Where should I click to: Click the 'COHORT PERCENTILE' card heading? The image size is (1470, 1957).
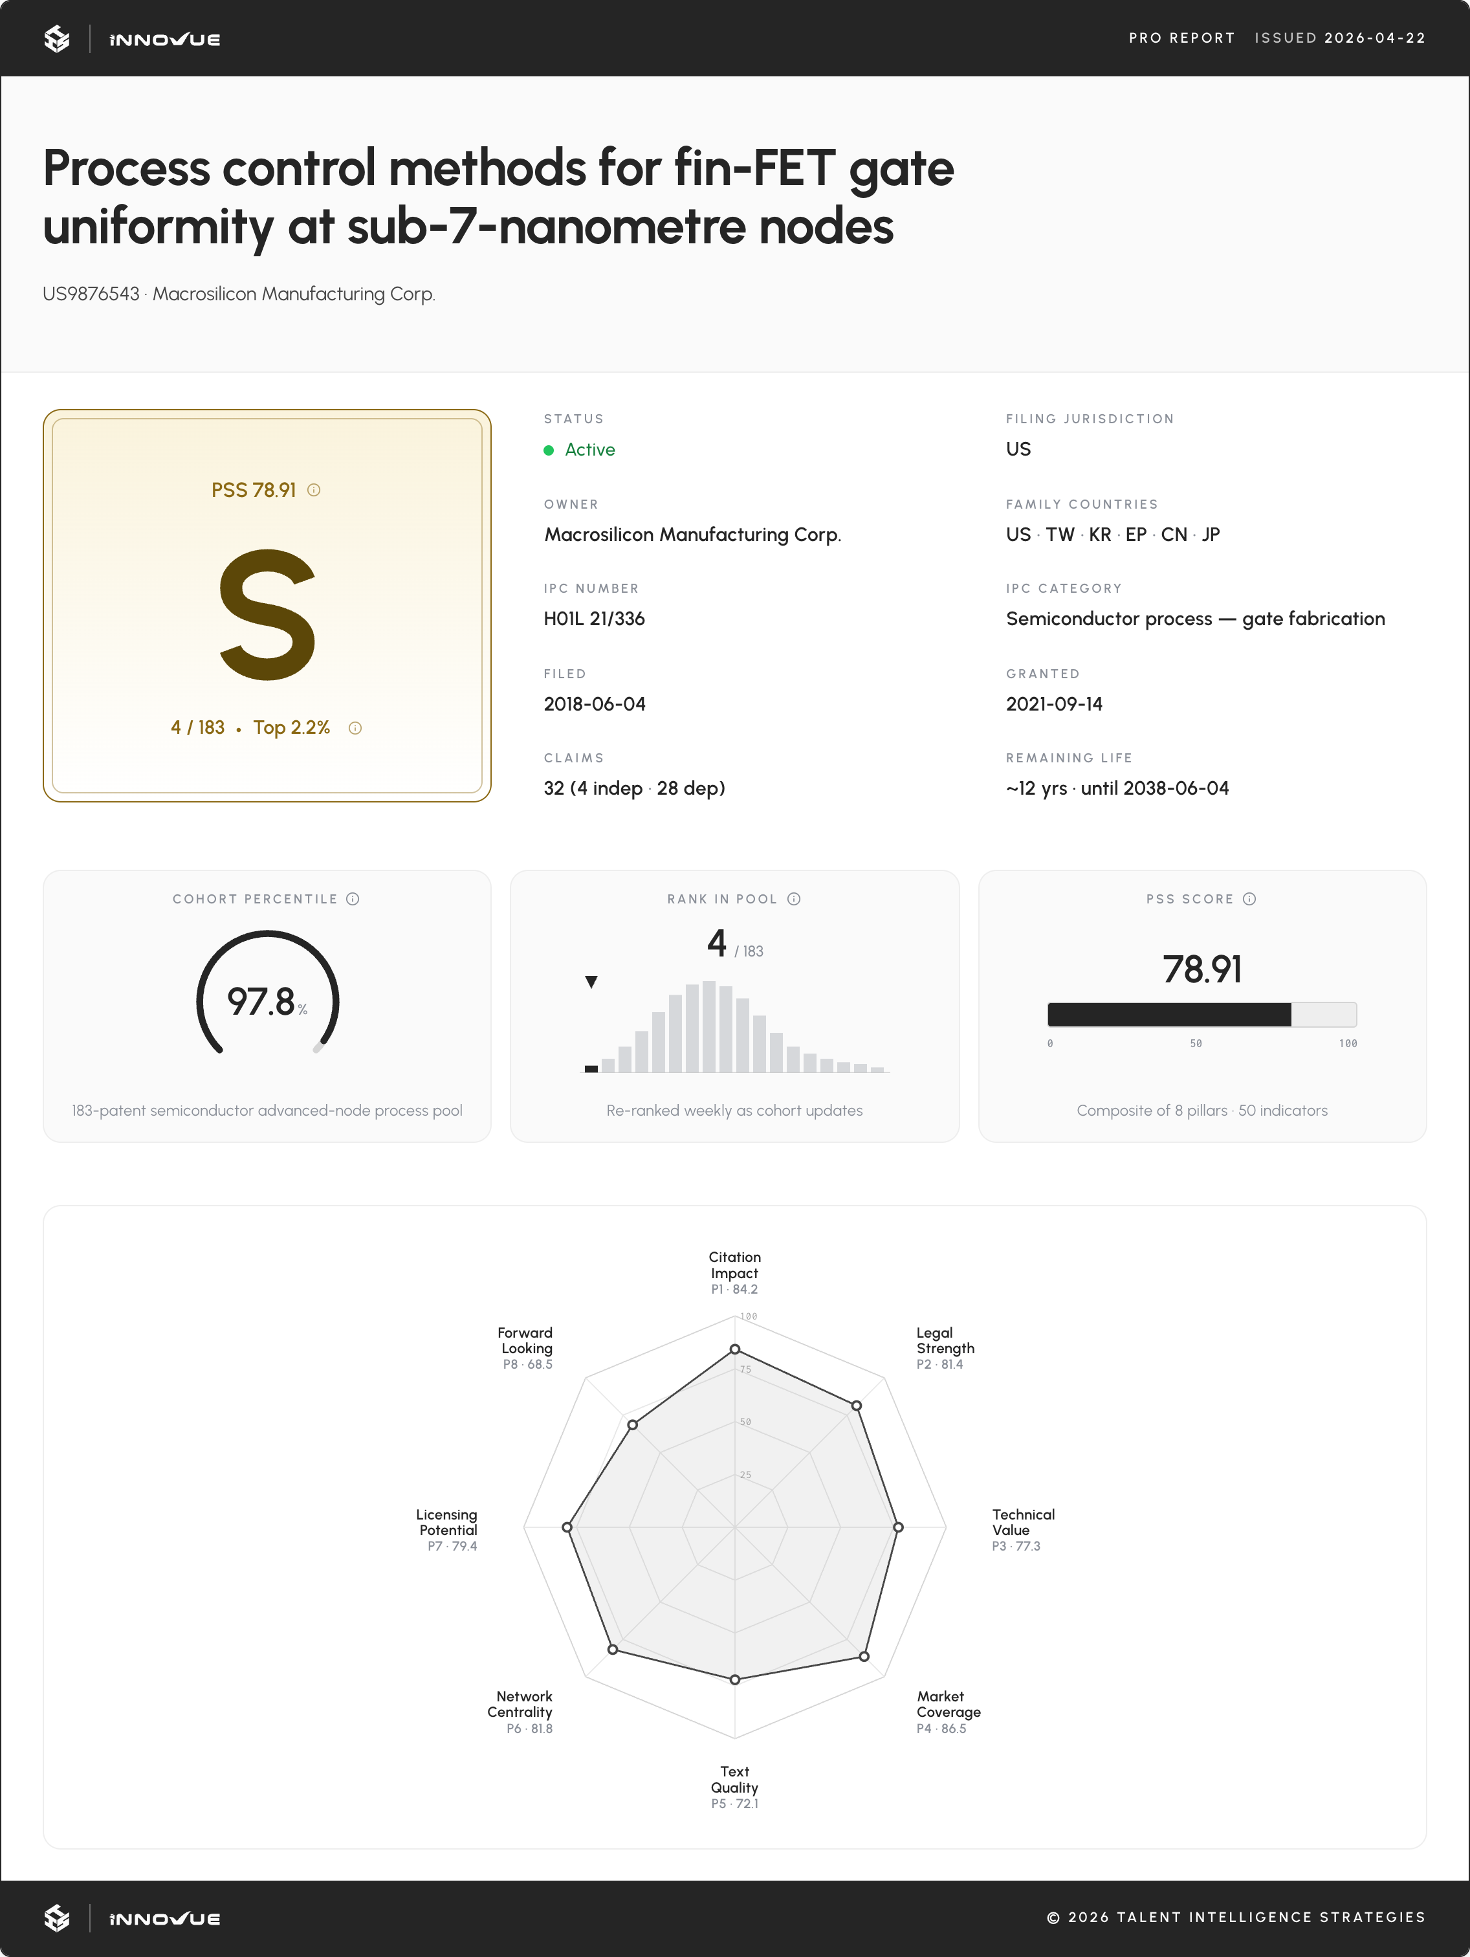[256, 899]
